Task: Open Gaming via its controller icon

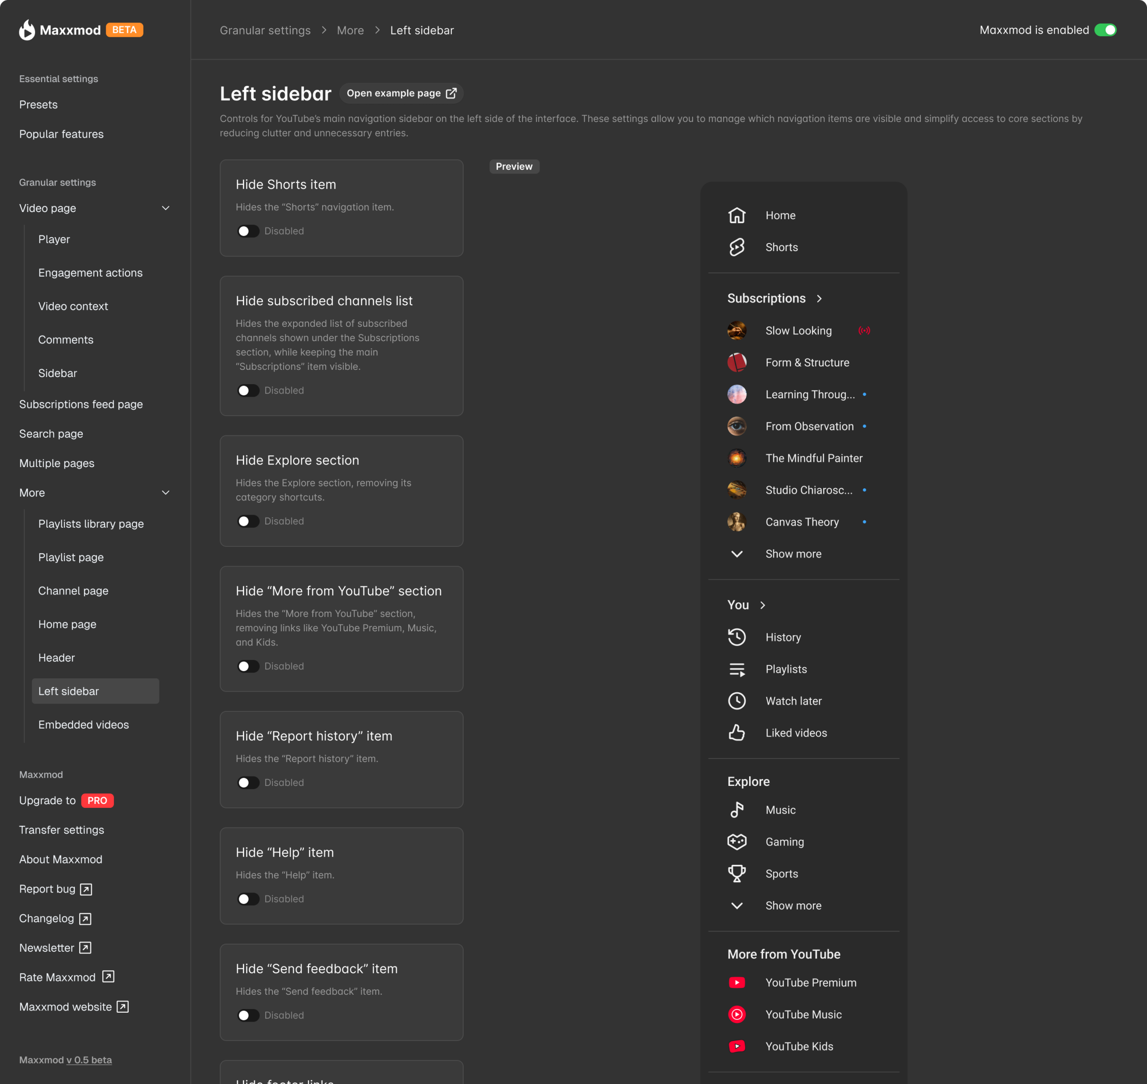Action: (737, 841)
